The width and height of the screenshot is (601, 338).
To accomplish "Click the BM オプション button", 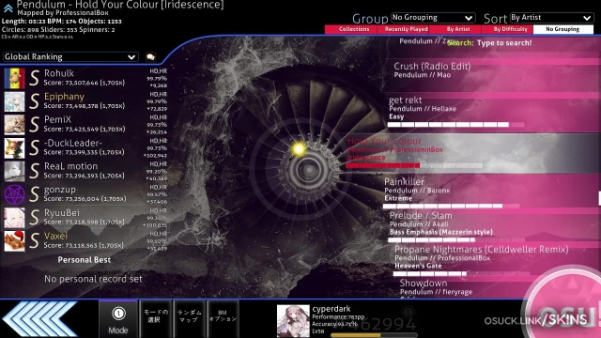I will (223, 319).
